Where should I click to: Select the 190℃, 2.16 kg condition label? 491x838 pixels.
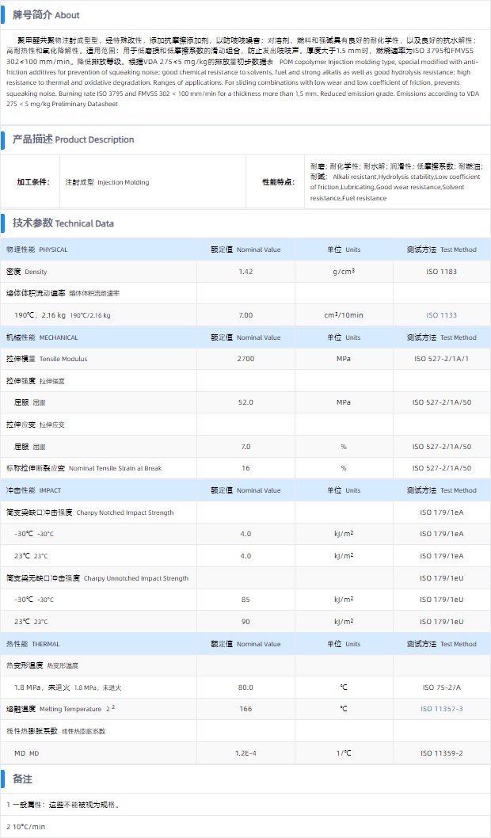click(63, 315)
